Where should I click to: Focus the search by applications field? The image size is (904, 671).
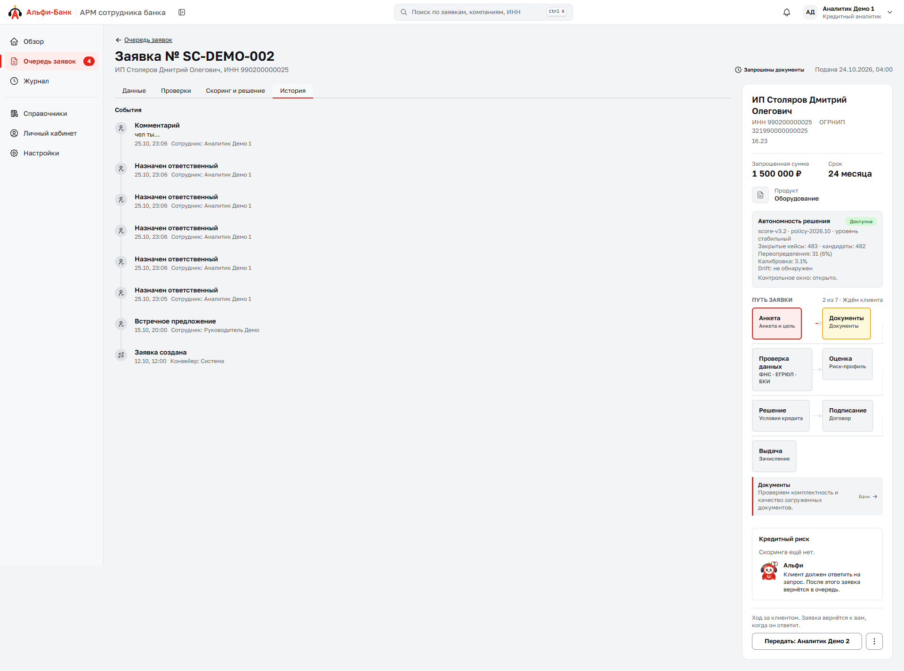[484, 12]
